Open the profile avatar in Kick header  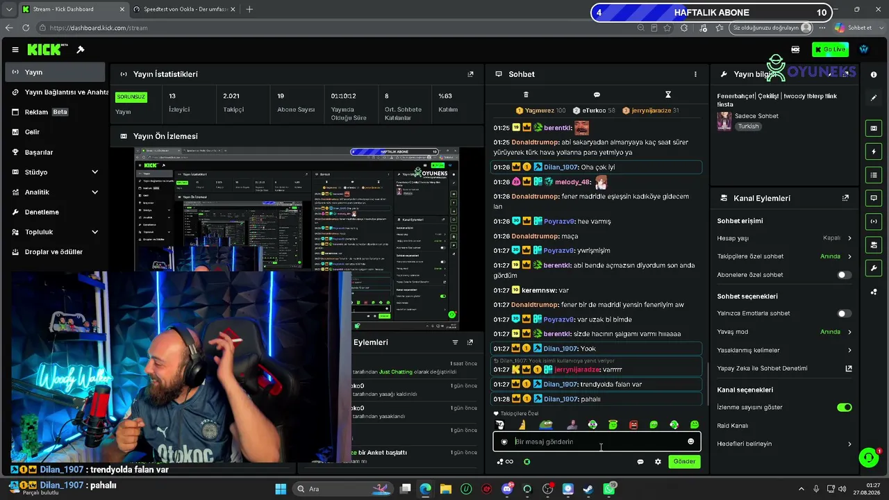[x=864, y=49]
